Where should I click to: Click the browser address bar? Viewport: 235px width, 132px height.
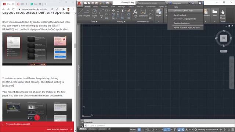point(35,9)
